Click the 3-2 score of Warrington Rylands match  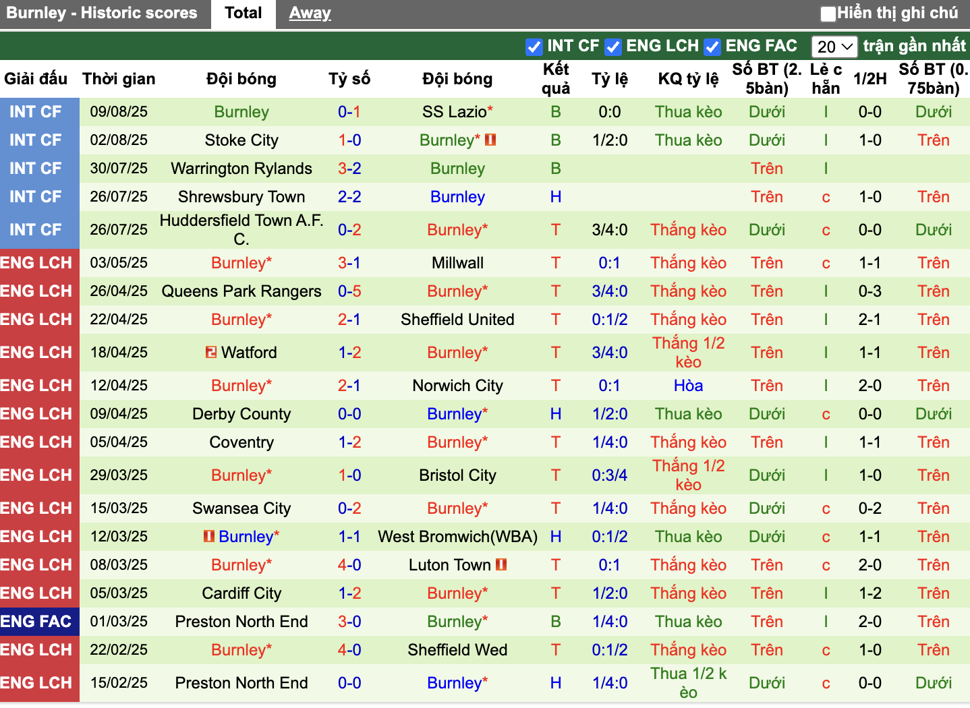(349, 169)
